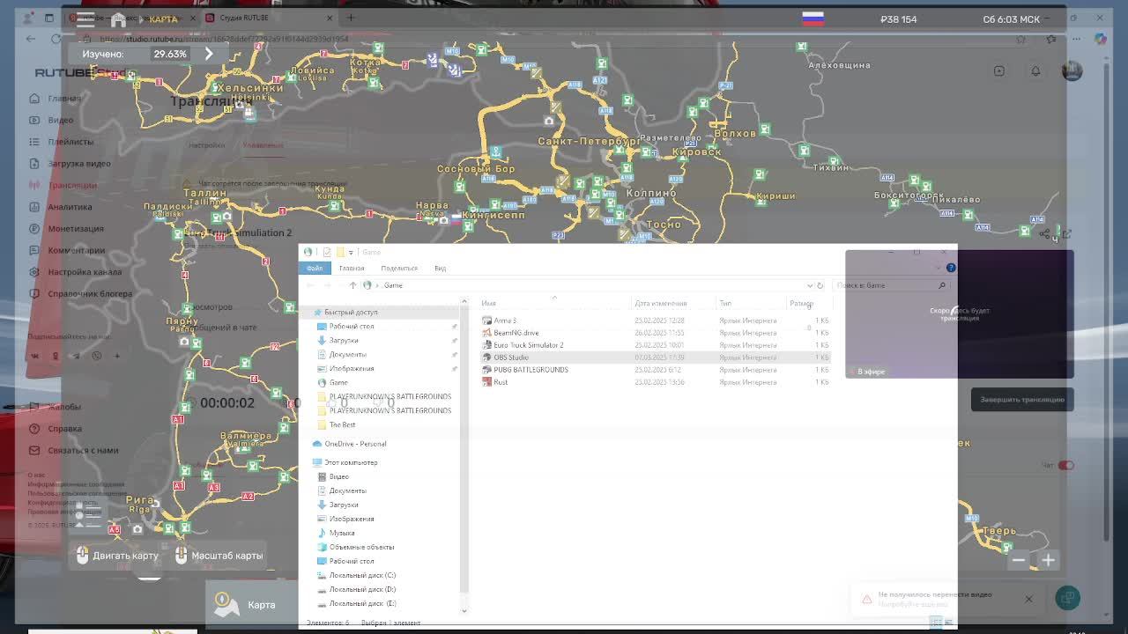
Task: Expand the Explorer address history dropdown
Action: tap(809, 285)
